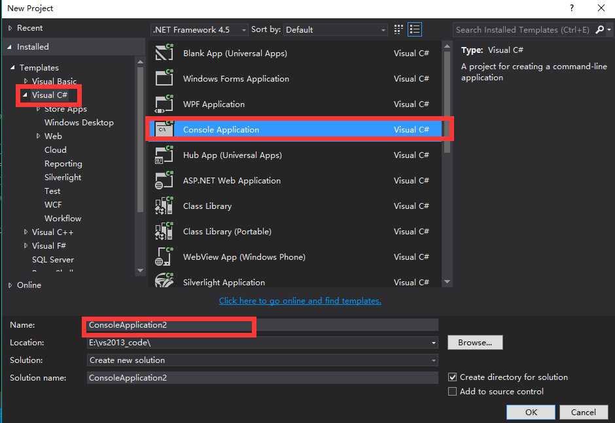The width and height of the screenshot is (615, 423).
Task: Select Class Library (Portable) template name
Action: pos(227,231)
